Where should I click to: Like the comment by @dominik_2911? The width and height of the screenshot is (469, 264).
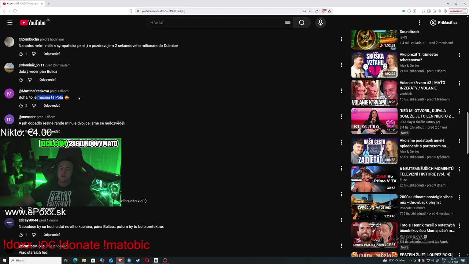pyautogui.click(x=21, y=80)
